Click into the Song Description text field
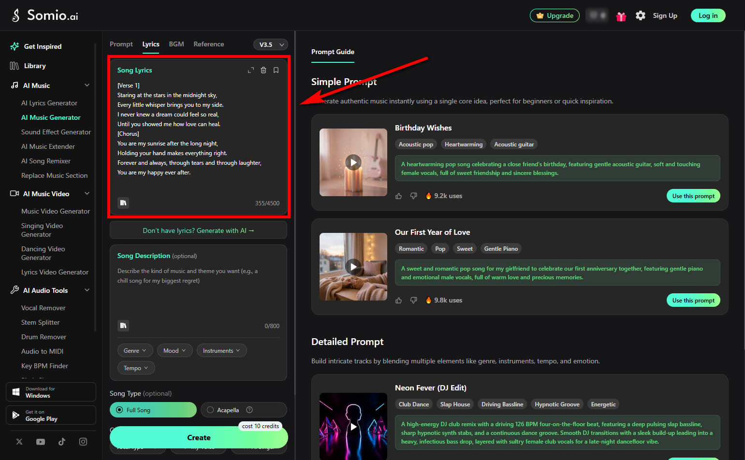Image resolution: width=745 pixels, height=460 pixels. click(198, 290)
